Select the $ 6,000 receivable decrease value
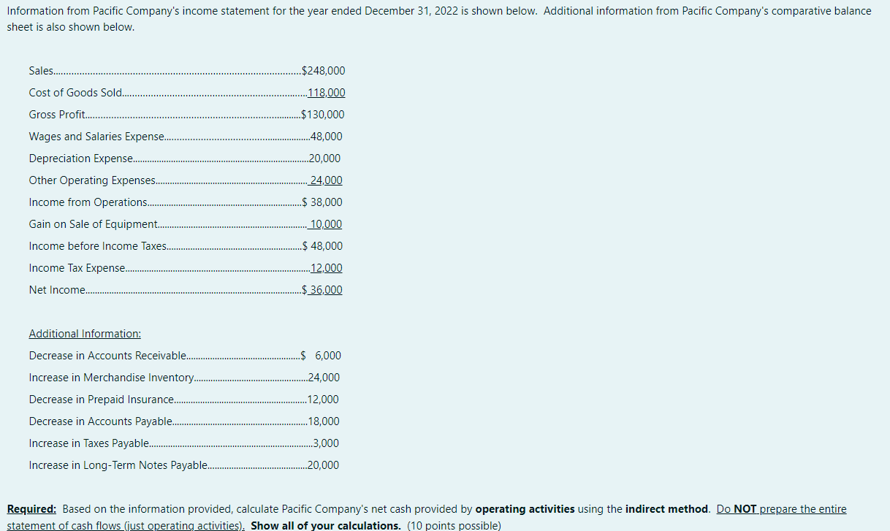 [321, 356]
